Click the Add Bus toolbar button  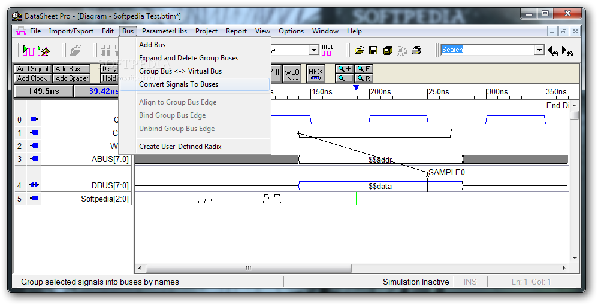click(x=71, y=69)
